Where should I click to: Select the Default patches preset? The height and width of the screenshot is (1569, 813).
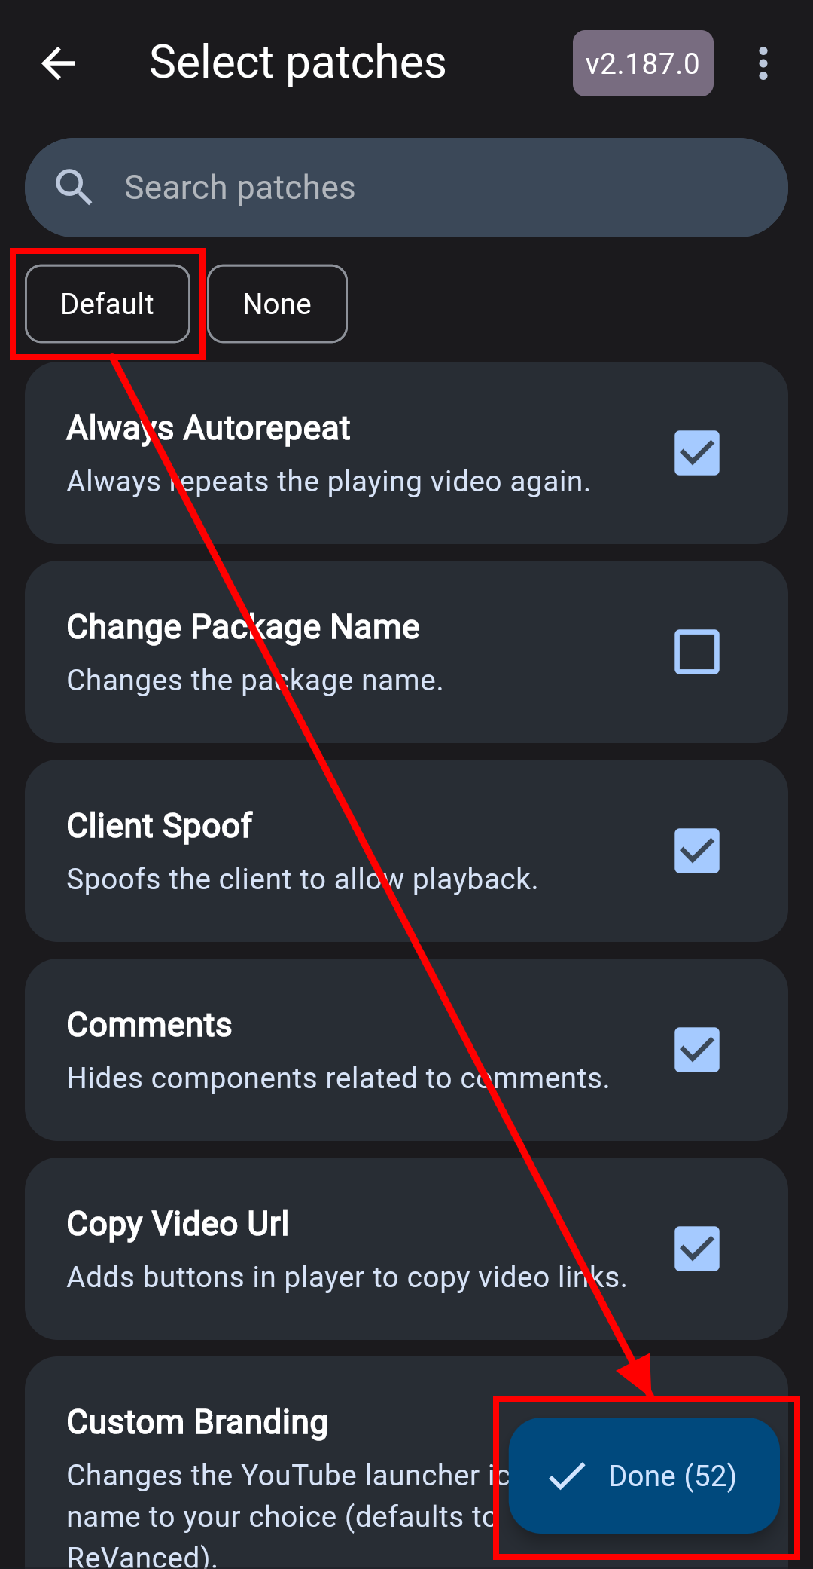(x=108, y=304)
